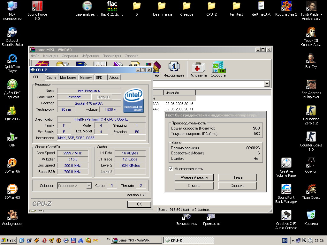Open WinRAR's Информация toolbar icon
The image size is (327, 245).
[173, 69]
